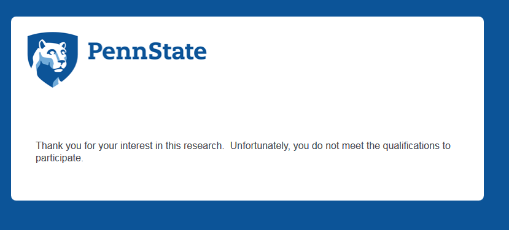Click empty white space right of PennState wordmark

pyautogui.click(x=341, y=52)
